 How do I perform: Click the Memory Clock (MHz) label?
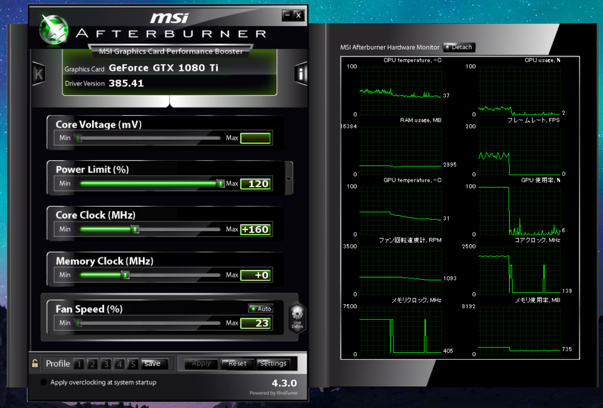105,261
